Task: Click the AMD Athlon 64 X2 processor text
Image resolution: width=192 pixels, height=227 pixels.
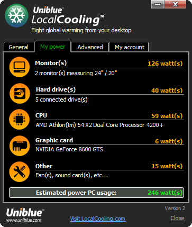Action: point(99,125)
